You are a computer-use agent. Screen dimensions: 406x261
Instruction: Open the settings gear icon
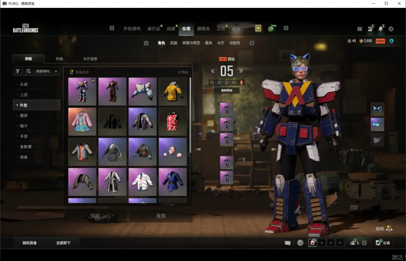click(391, 29)
